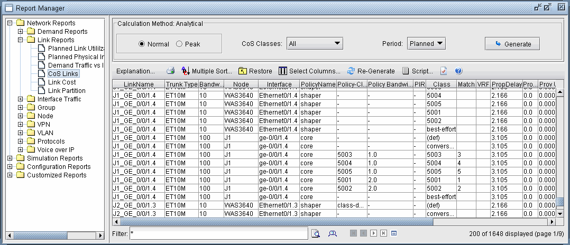Open the Multiple Sort dialog
Image resolution: width=570 pixels, height=245 pixels.
coord(207,71)
